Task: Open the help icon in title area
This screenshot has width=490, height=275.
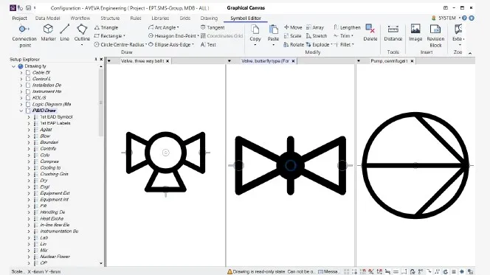Action: (465, 18)
